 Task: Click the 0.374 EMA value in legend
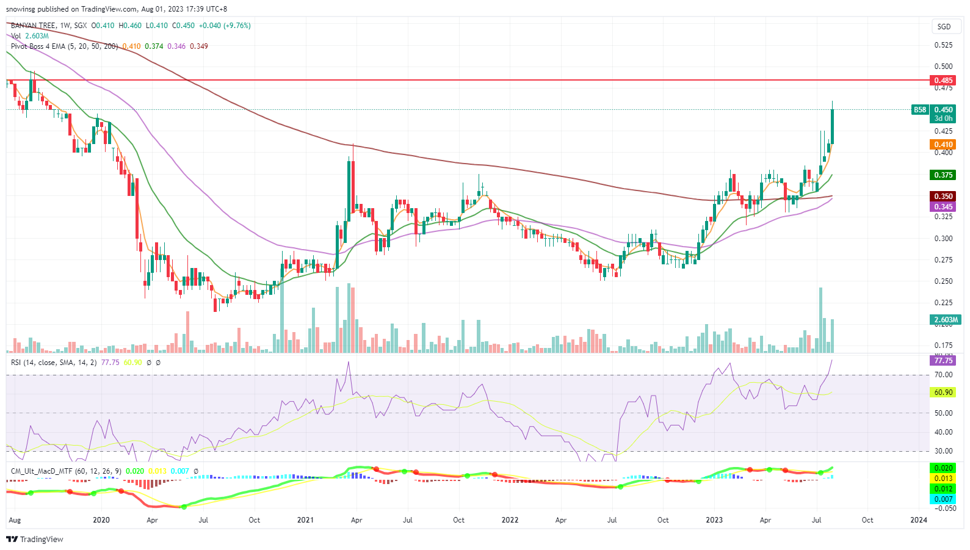(154, 46)
